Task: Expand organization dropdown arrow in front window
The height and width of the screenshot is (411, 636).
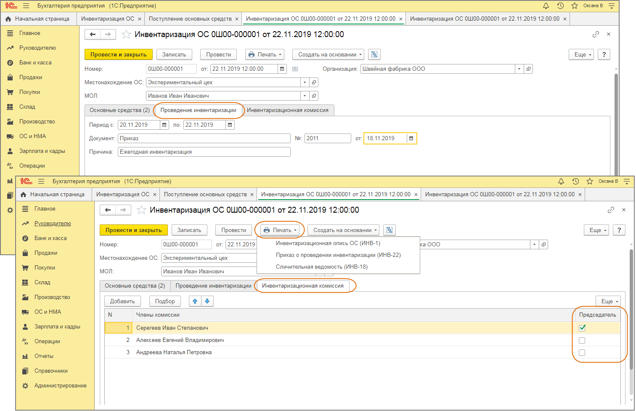Action: [535, 244]
